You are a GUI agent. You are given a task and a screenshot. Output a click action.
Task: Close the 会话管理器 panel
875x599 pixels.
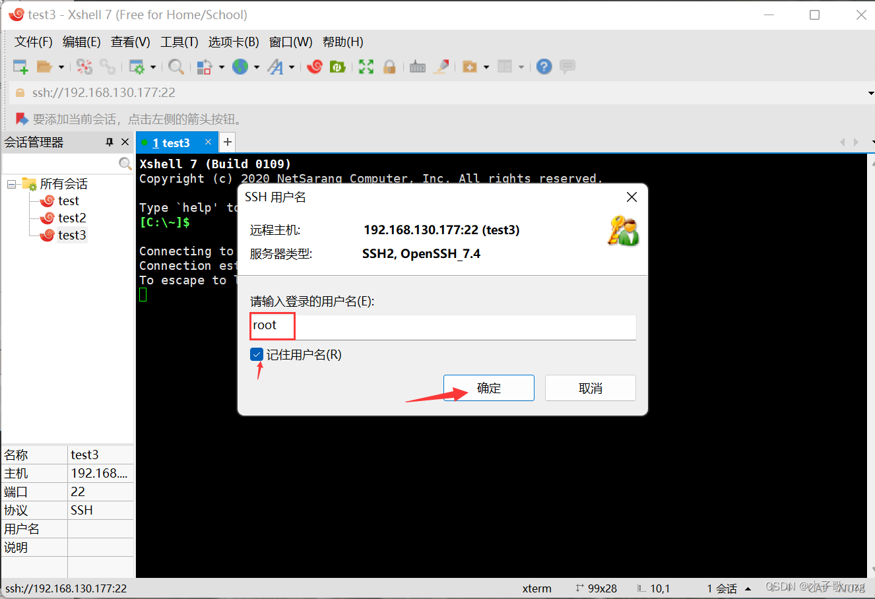click(125, 142)
